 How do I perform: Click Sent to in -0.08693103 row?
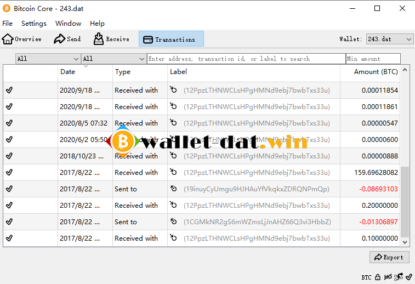[x=126, y=189]
